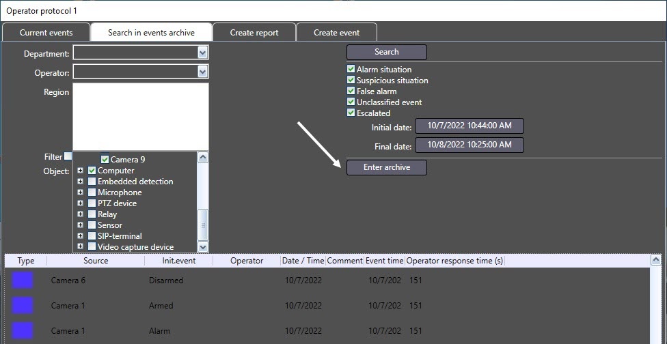Check the Sensor object checkbox

[x=92, y=225]
